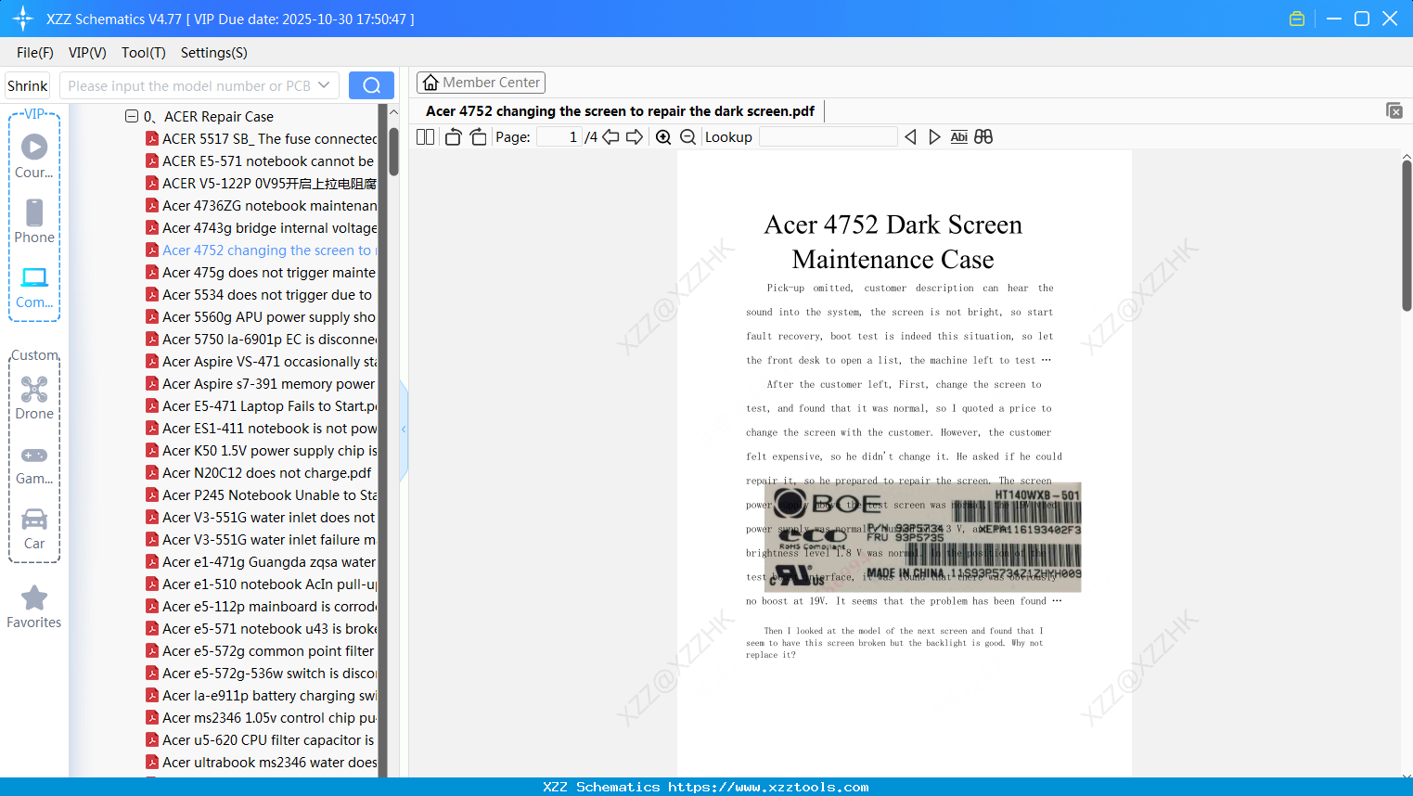Open Acer N20C12 does not charge.pdf
Image resolution: width=1413 pixels, height=796 pixels.
pos(259,473)
